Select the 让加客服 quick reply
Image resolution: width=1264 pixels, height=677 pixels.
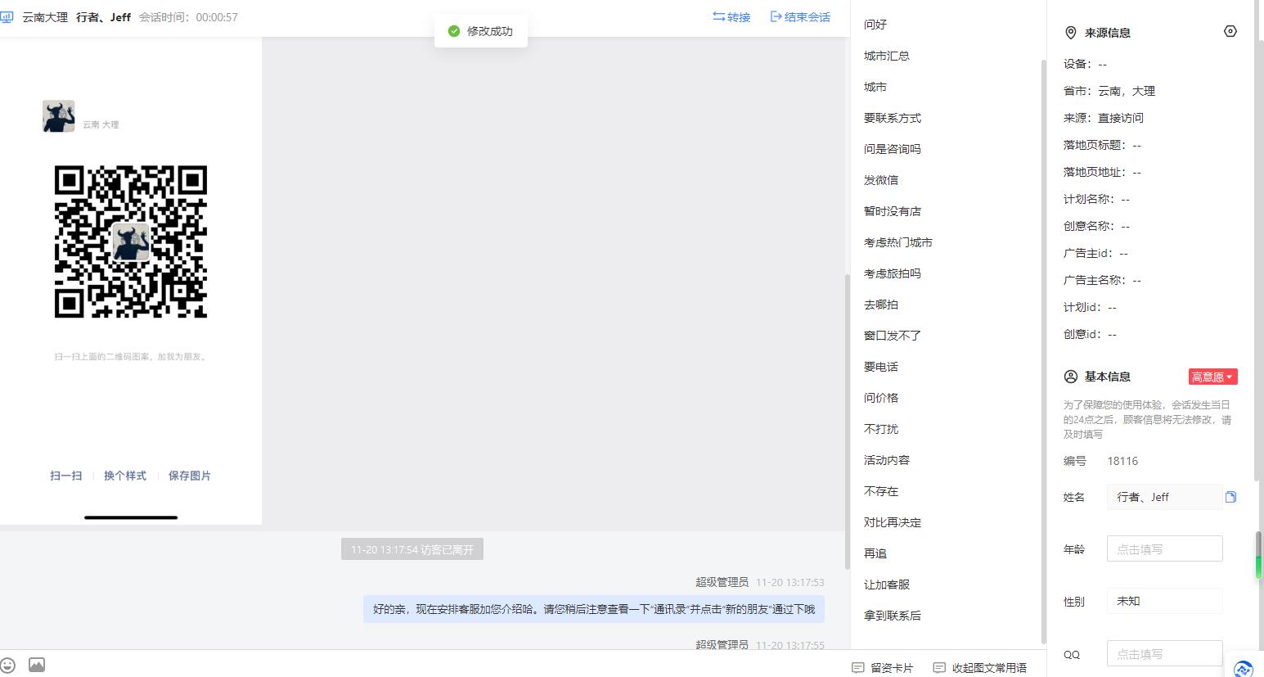[887, 584]
